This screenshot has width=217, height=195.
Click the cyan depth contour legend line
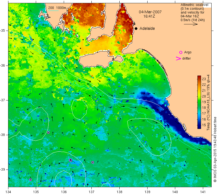[x=53, y=11]
